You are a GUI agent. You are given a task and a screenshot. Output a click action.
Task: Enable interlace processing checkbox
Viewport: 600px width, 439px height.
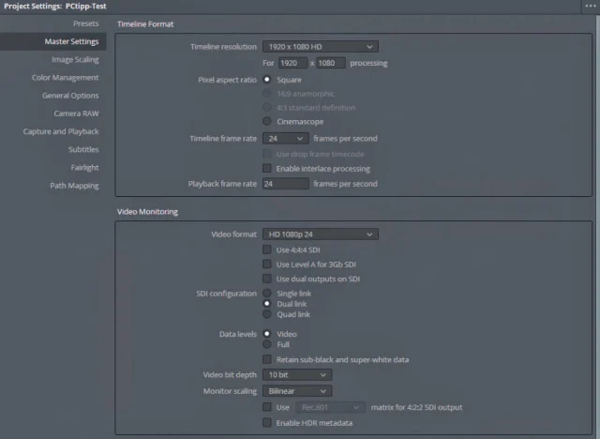click(267, 169)
